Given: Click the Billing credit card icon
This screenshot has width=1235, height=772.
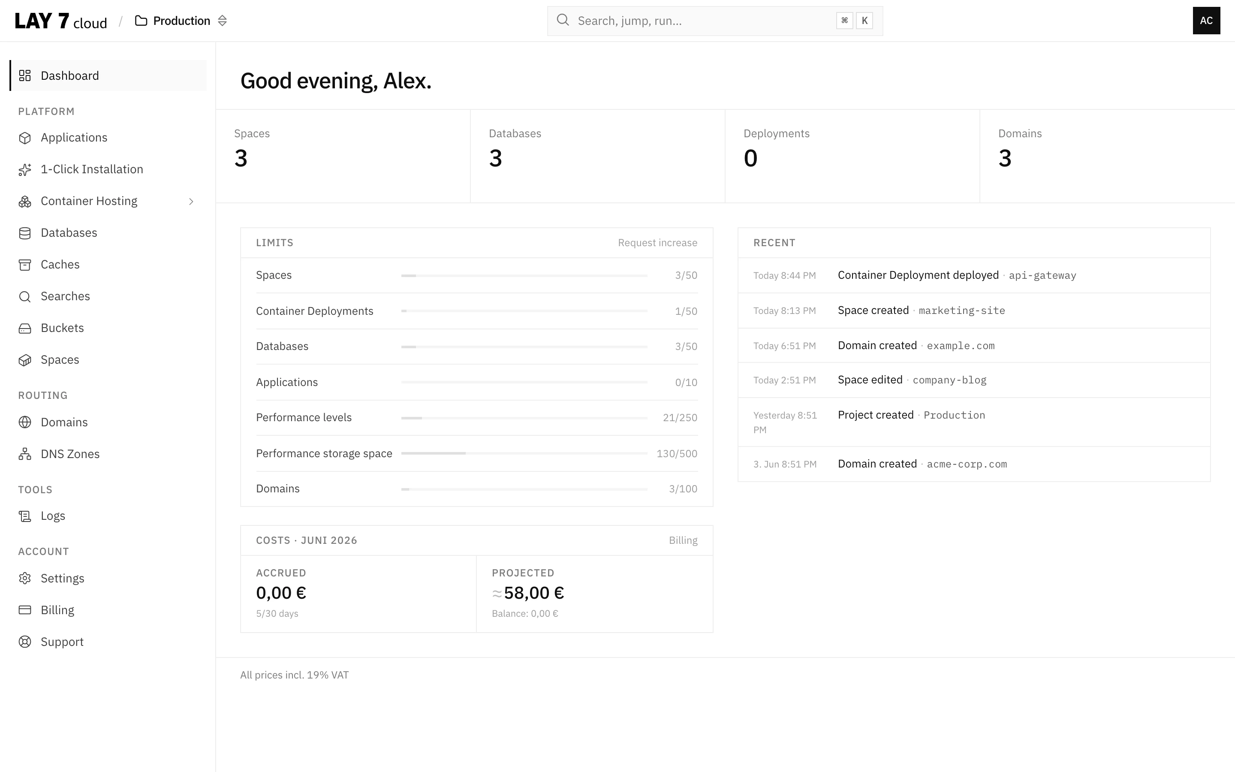Looking at the screenshot, I should click(24, 610).
